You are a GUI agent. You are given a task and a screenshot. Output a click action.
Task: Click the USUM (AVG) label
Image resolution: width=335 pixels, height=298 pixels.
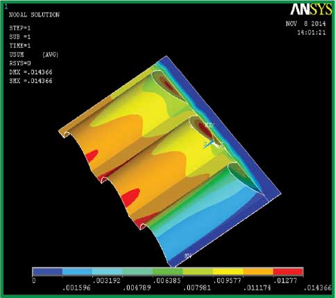pyautogui.click(x=34, y=55)
